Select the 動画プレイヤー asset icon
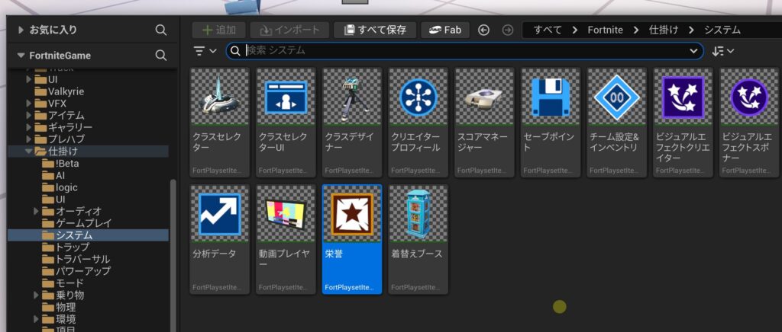 click(286, 214)
